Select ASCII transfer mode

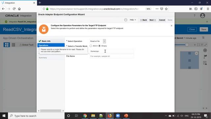[x=91, y=46]
